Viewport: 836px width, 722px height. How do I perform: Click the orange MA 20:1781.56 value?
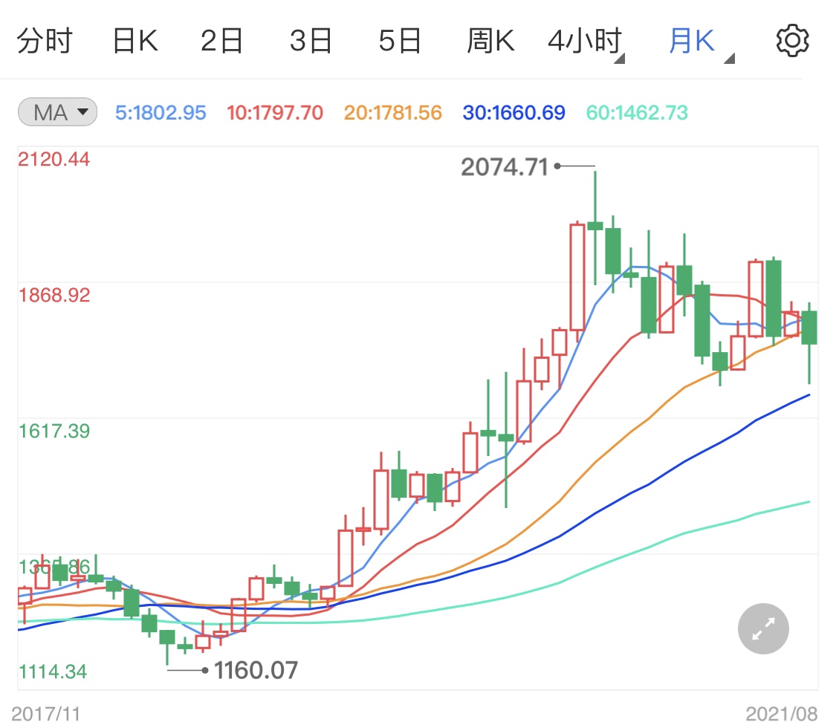(392, 111)
